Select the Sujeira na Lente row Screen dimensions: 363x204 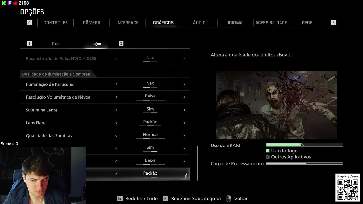tap(105, 110)
